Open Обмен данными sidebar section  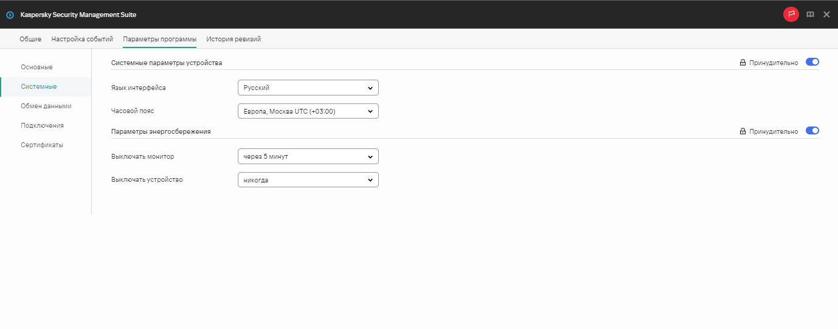click(46, 106)
